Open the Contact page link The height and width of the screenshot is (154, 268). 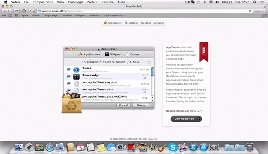coord(146,23)
